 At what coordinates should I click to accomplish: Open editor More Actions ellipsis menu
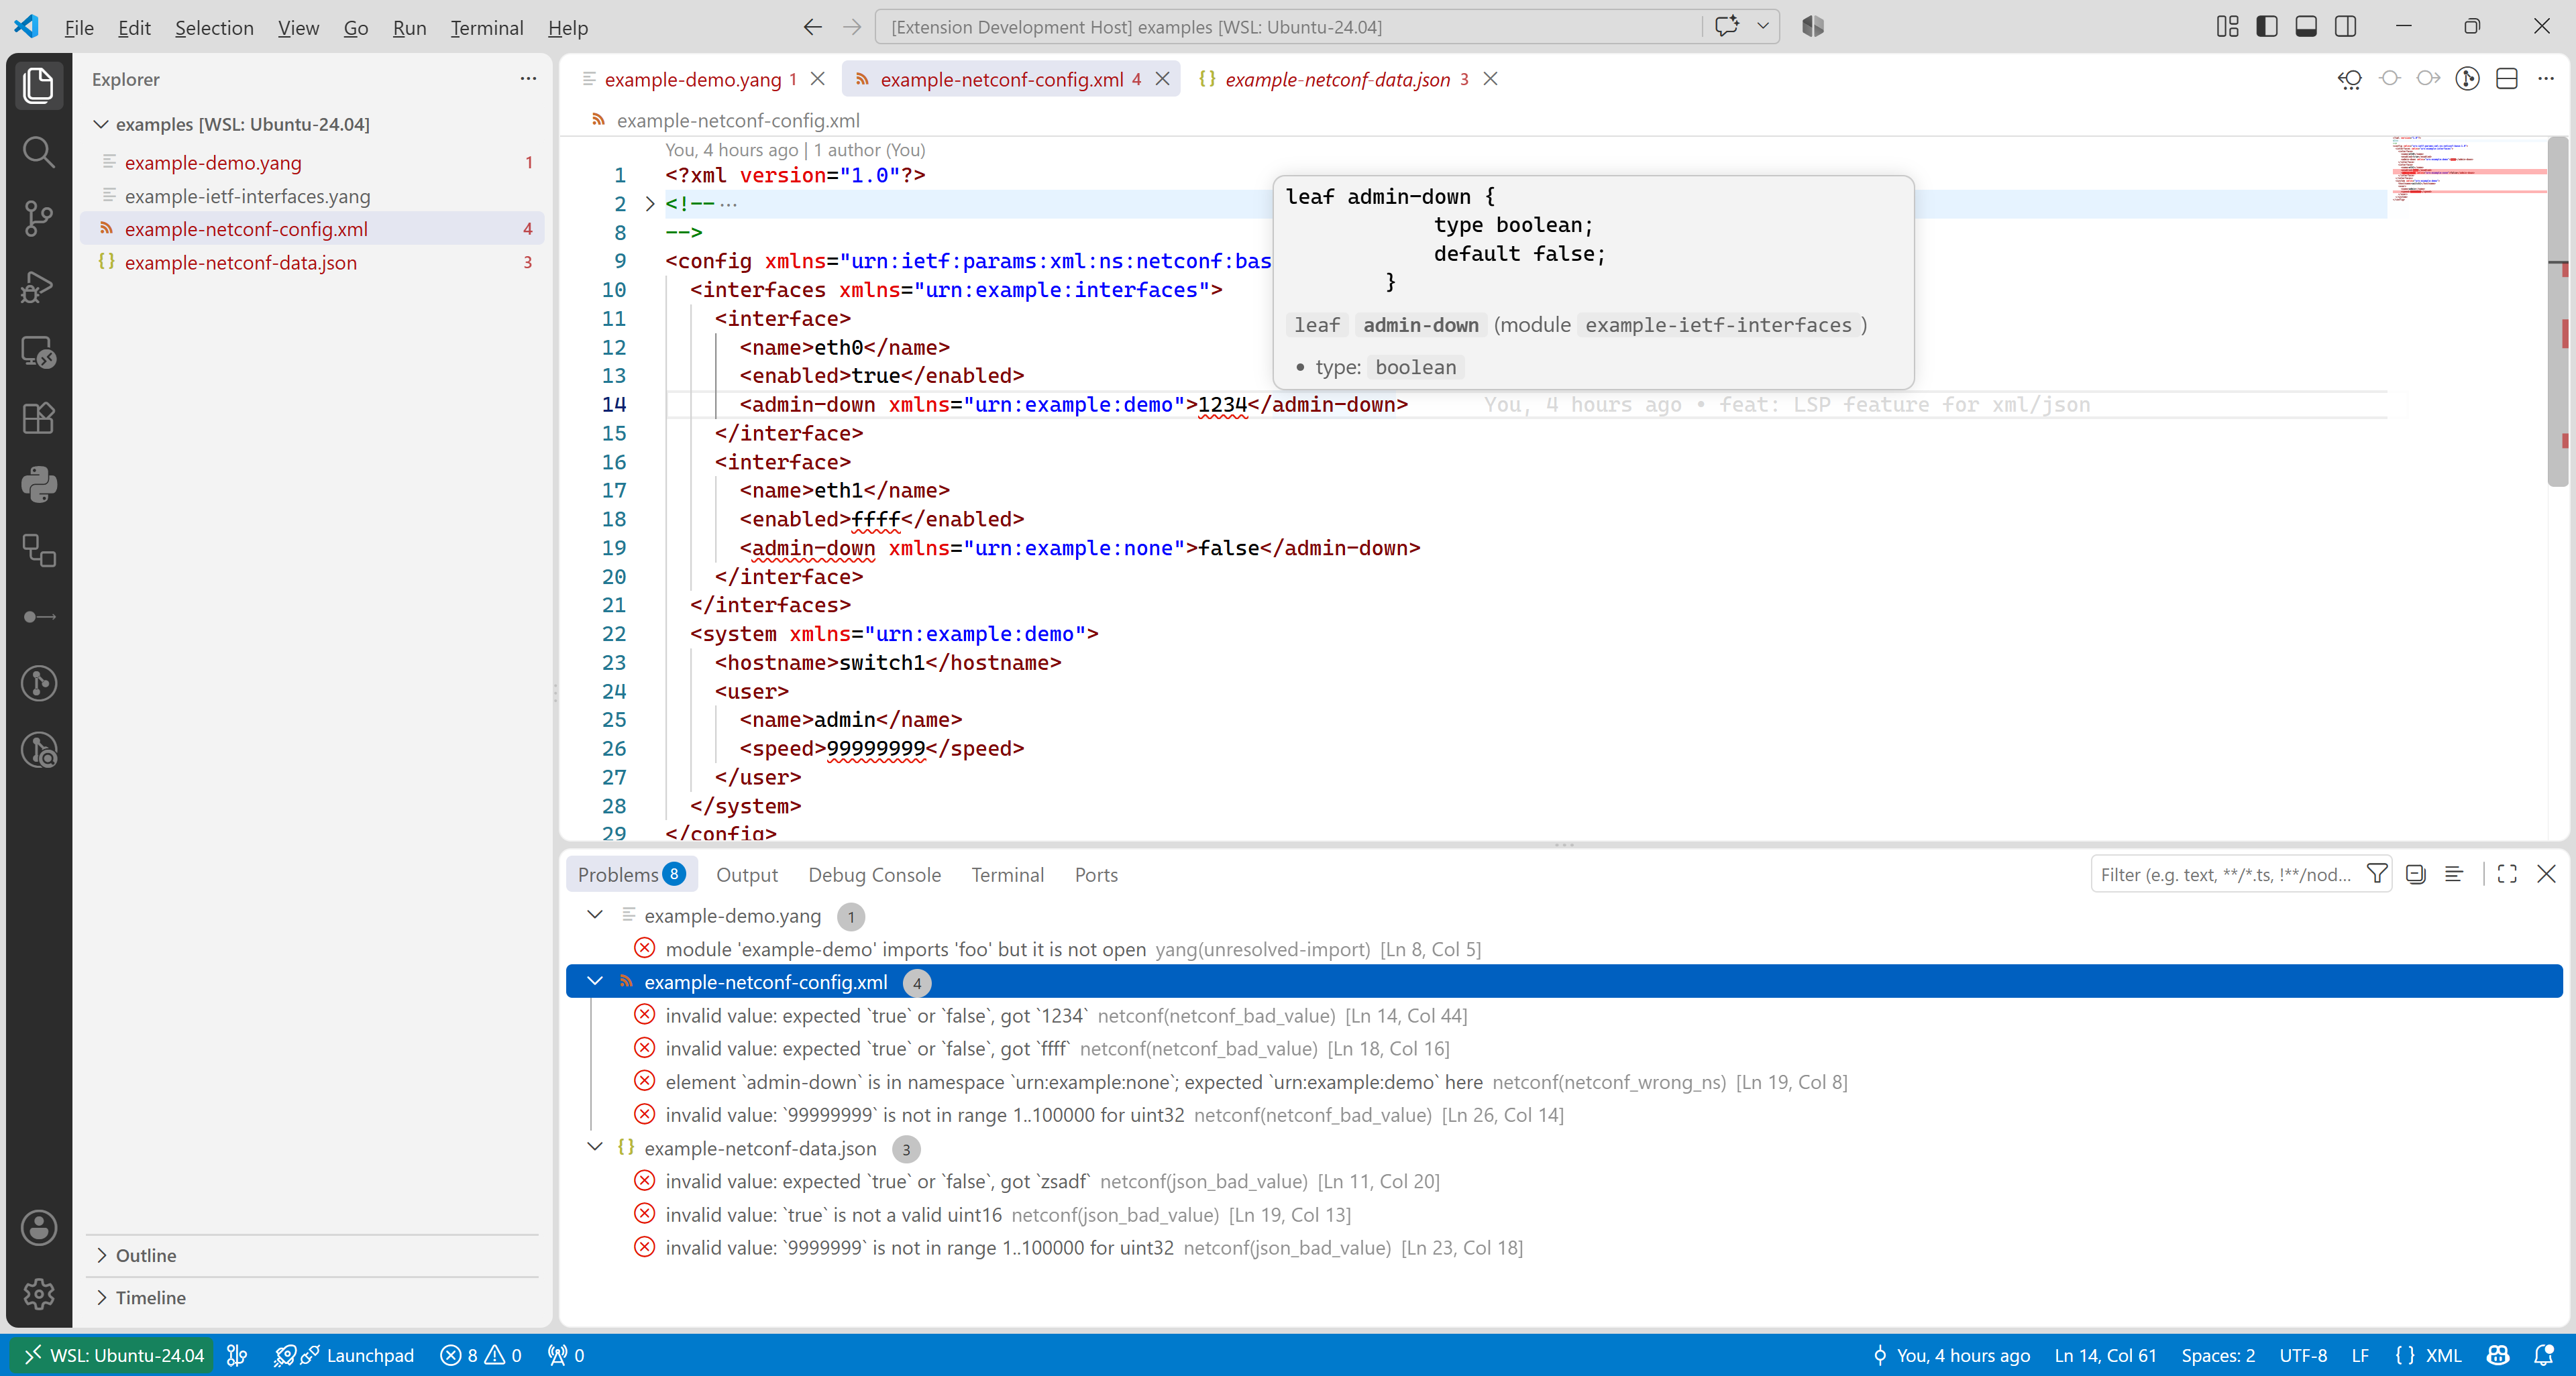(x=2546, y=79)
